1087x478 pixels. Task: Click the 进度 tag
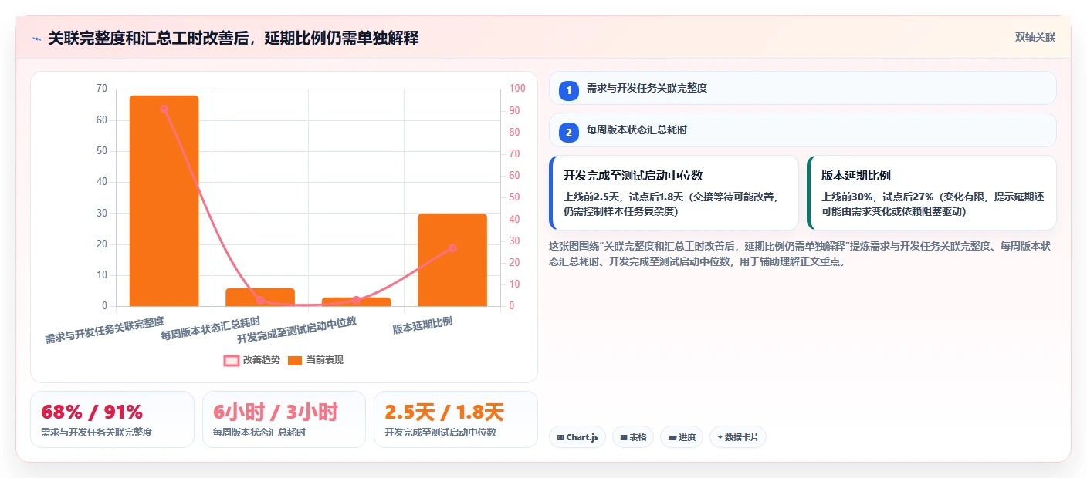tap(681, 437)
